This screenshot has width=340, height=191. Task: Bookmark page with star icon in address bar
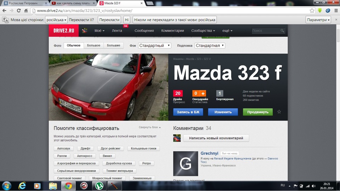[x=312, y=11]
